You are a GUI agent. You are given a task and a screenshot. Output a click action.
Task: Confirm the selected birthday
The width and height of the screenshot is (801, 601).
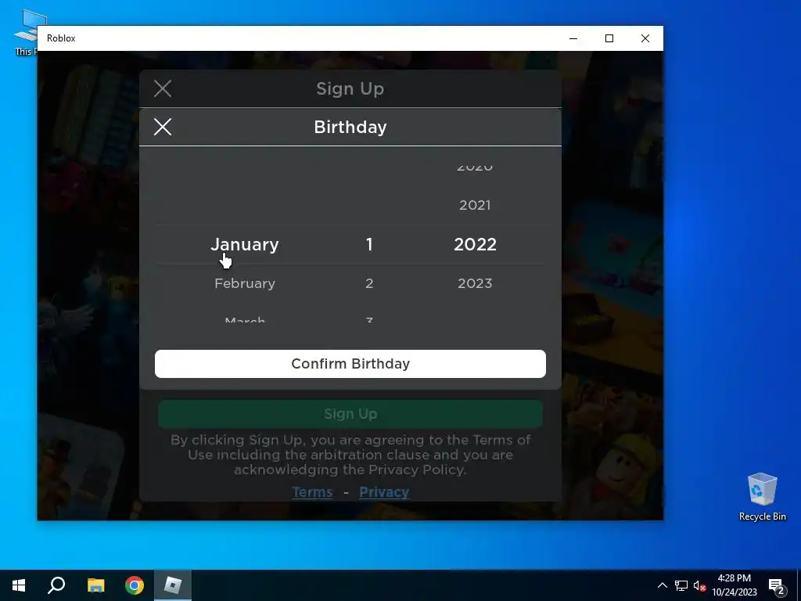coord(350,364)
